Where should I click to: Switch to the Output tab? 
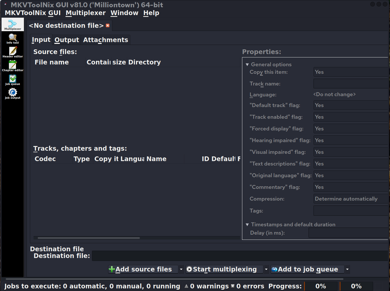[x=67, y=40]
